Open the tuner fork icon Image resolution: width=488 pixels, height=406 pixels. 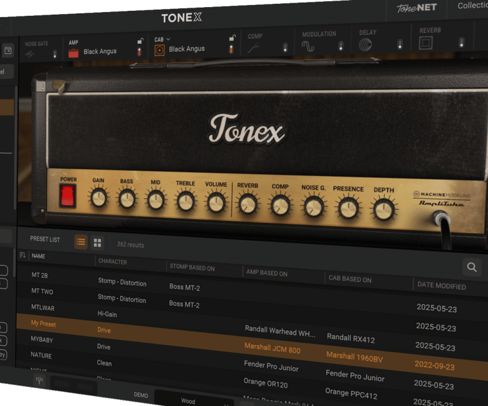[39, 380]
